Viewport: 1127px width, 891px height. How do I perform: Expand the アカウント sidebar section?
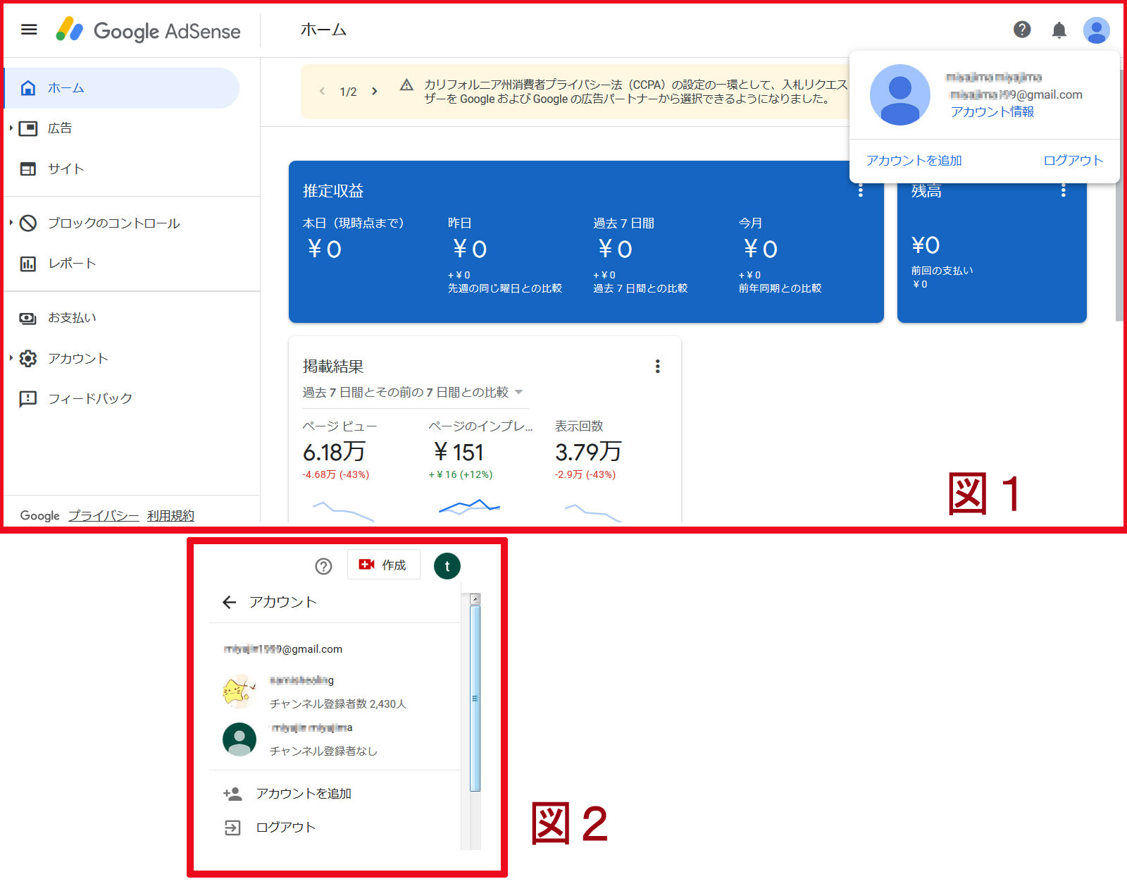(77, 358)
